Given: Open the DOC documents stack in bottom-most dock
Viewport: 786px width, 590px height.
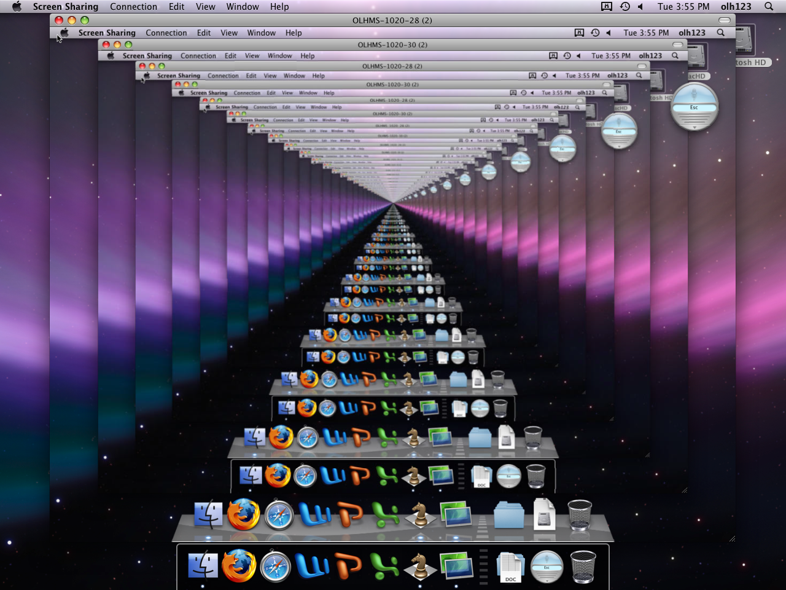Looking at the screenshot, I should coord(510,567).
